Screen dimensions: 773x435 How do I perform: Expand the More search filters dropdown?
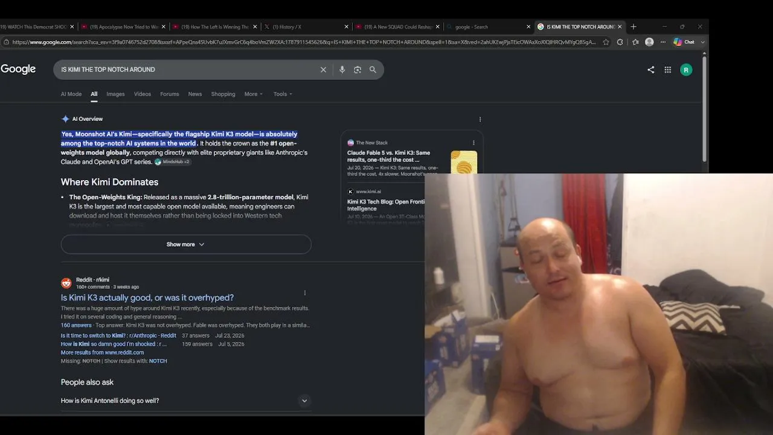(x=254, y=94)
